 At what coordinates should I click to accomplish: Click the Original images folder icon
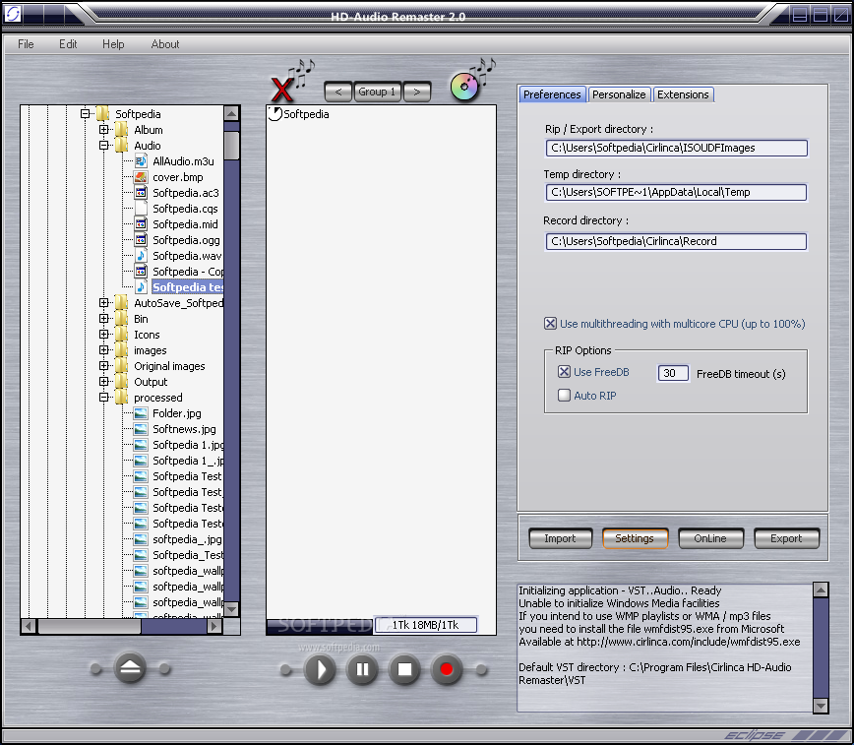(x=121, y=366)
